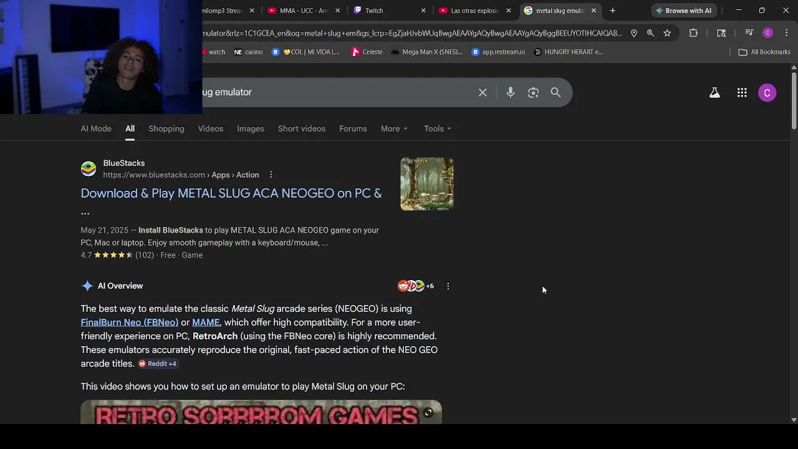Open the media control icon in the toolbar
The width and height of the screenshot is (798, 449).
[x=749, y=33]
